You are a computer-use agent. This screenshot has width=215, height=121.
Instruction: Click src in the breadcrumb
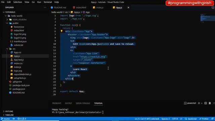(x=67, y=12)
